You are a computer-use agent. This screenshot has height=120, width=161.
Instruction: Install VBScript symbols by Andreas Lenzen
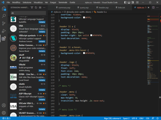point(42,41)
